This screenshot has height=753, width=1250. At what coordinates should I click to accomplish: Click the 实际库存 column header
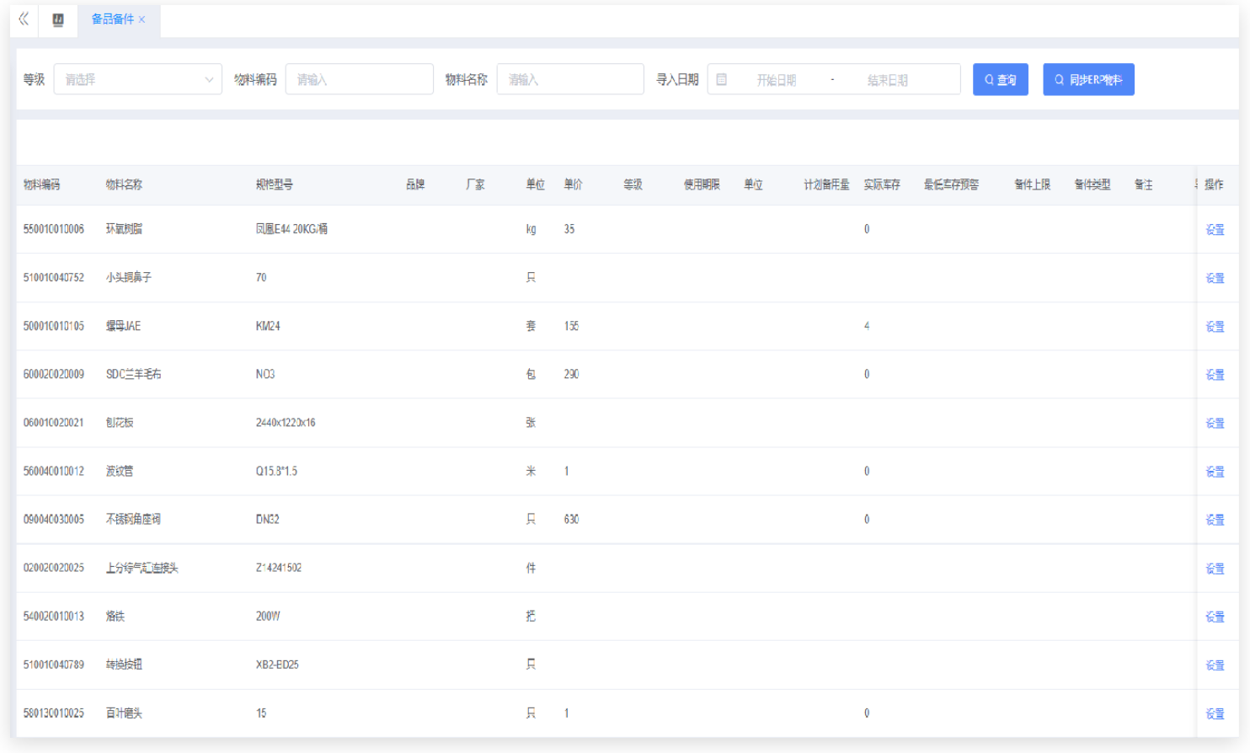click(882, 184)
